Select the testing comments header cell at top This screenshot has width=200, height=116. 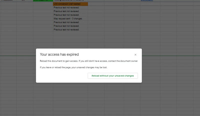(x=70, y=1)
